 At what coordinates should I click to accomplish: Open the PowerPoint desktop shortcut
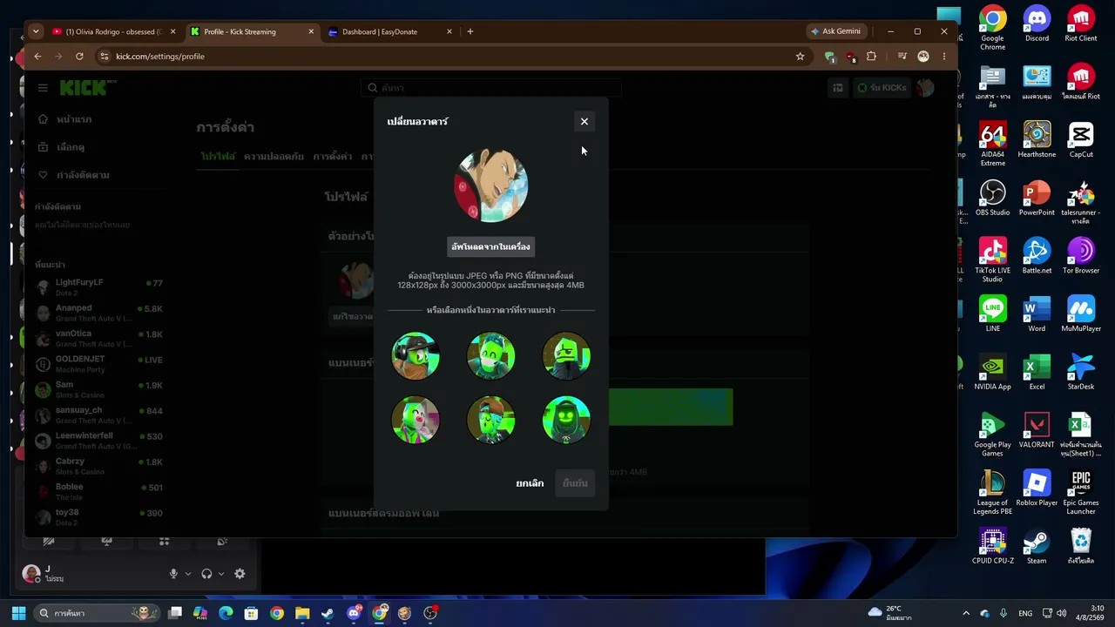pos(1037,199)
